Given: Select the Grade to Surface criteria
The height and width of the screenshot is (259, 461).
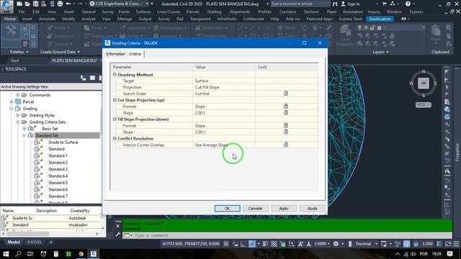Looking at the screenshot, I should click(x=63, y=142).
